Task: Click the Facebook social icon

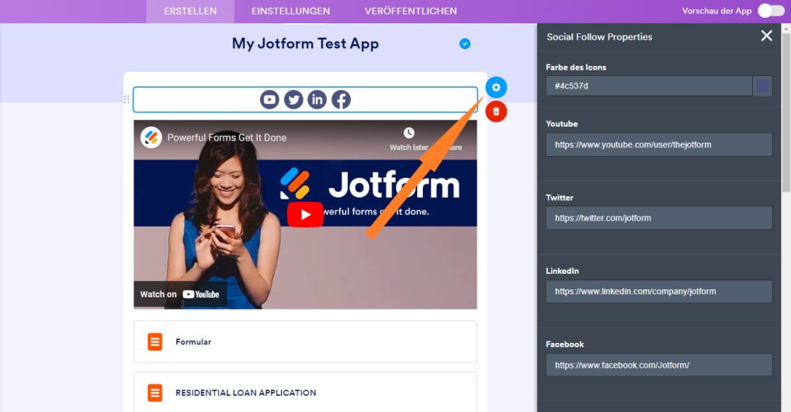Action: (341, 99)
